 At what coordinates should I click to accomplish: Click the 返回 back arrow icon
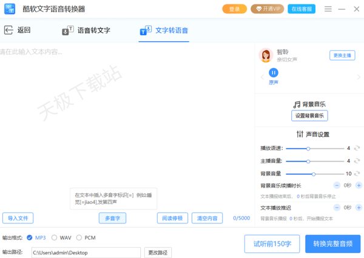8,30
